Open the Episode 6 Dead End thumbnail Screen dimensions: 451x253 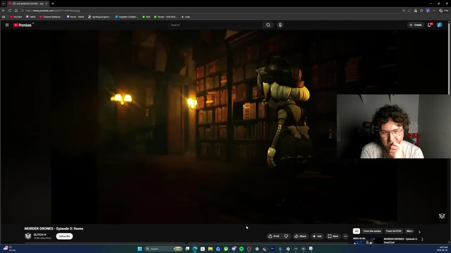point(367,240)
